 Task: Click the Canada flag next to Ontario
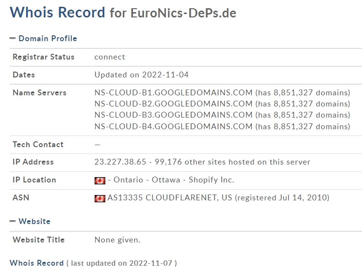100,181
